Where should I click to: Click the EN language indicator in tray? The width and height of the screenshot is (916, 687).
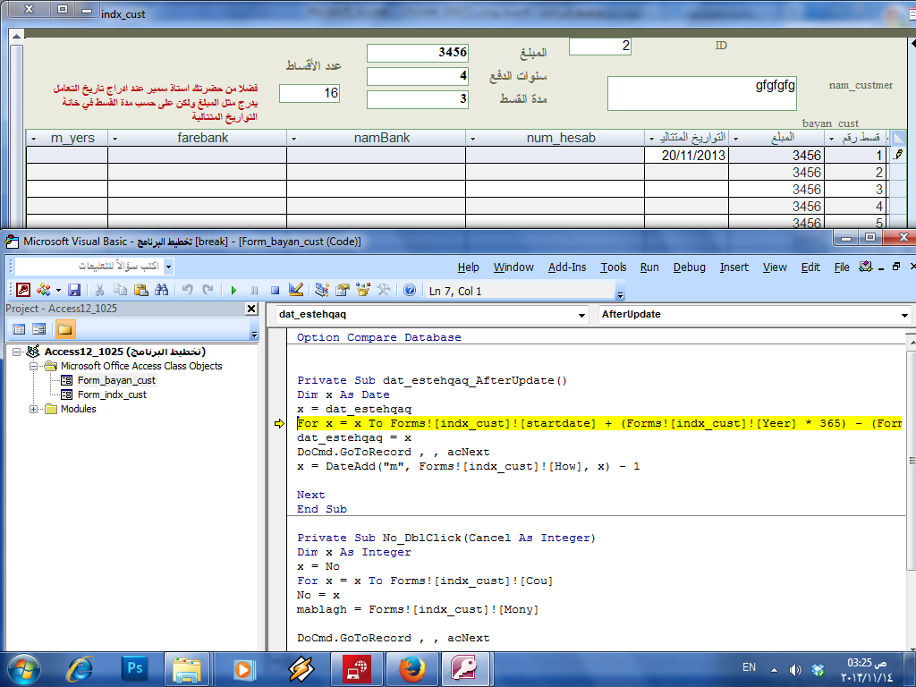[749, 667]
